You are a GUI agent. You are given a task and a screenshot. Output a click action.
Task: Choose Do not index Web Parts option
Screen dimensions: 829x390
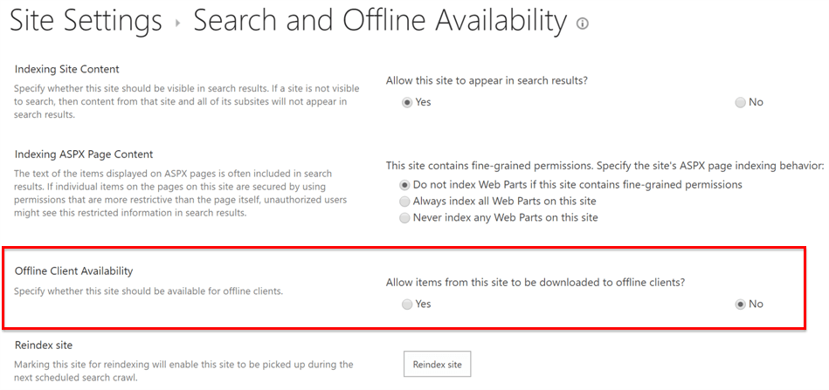404,185
